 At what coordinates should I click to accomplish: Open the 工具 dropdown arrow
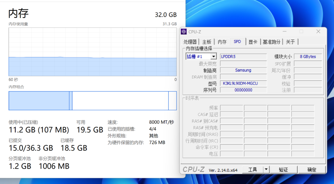pos(266,169)
